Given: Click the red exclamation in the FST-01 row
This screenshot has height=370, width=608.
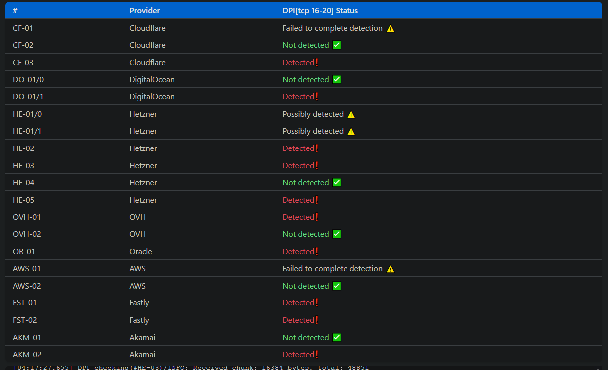Looking at the screenshot, I should (317, 303).
